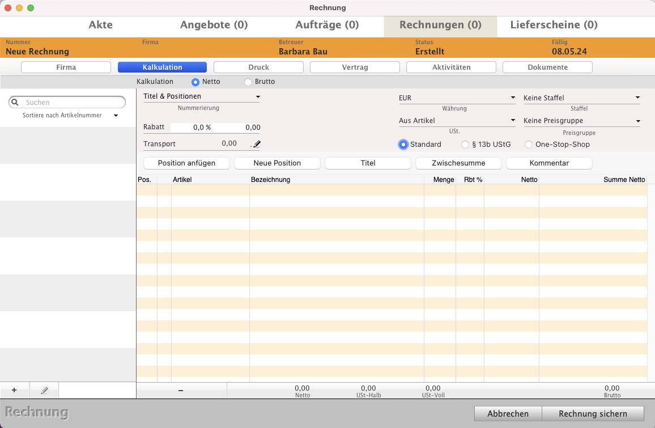Click the Rabatt percentage input field
Screen dimensions: 655x428
pyautogui.click(x=193, y=128)
